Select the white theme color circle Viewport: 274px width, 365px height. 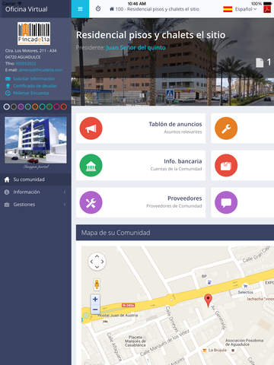[7, 106]
